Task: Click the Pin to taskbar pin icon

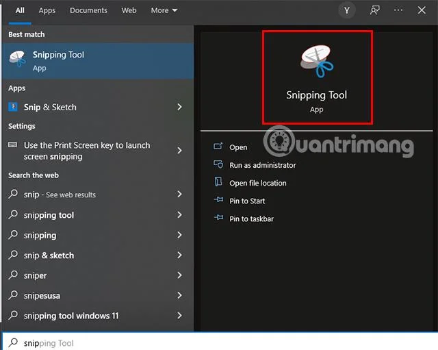Action: [x=218, y=218]
